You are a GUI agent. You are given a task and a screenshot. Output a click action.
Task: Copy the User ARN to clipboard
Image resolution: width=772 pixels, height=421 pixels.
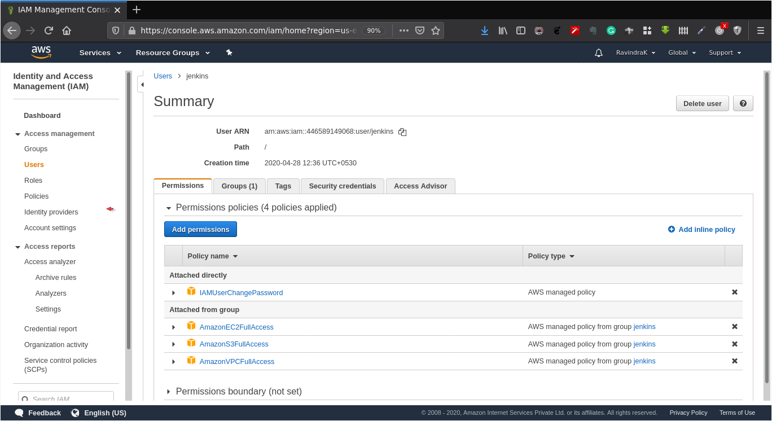[x=402, y=132]
